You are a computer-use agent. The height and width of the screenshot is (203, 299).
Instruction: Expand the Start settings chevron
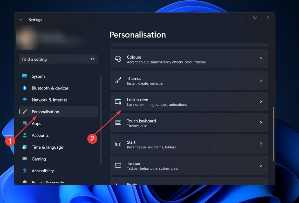coord(261,144)
